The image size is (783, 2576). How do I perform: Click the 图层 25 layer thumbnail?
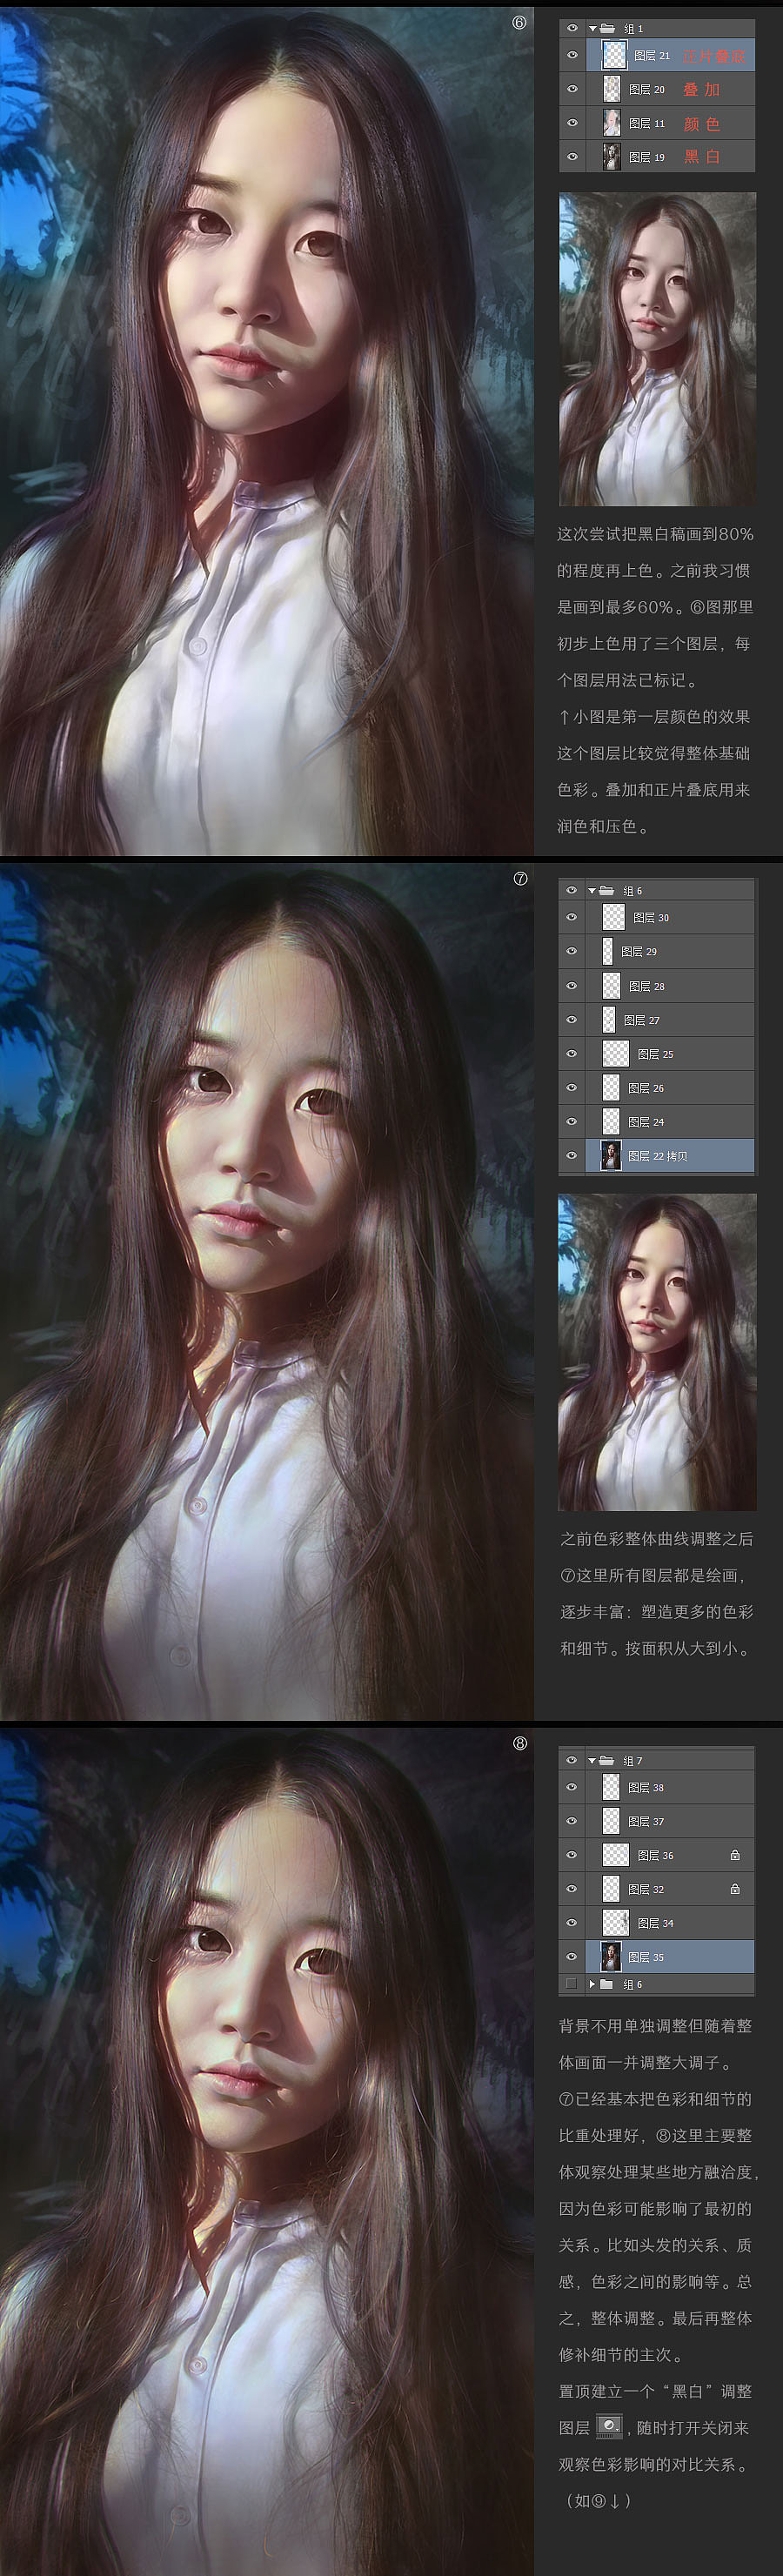click(616, 1054)
